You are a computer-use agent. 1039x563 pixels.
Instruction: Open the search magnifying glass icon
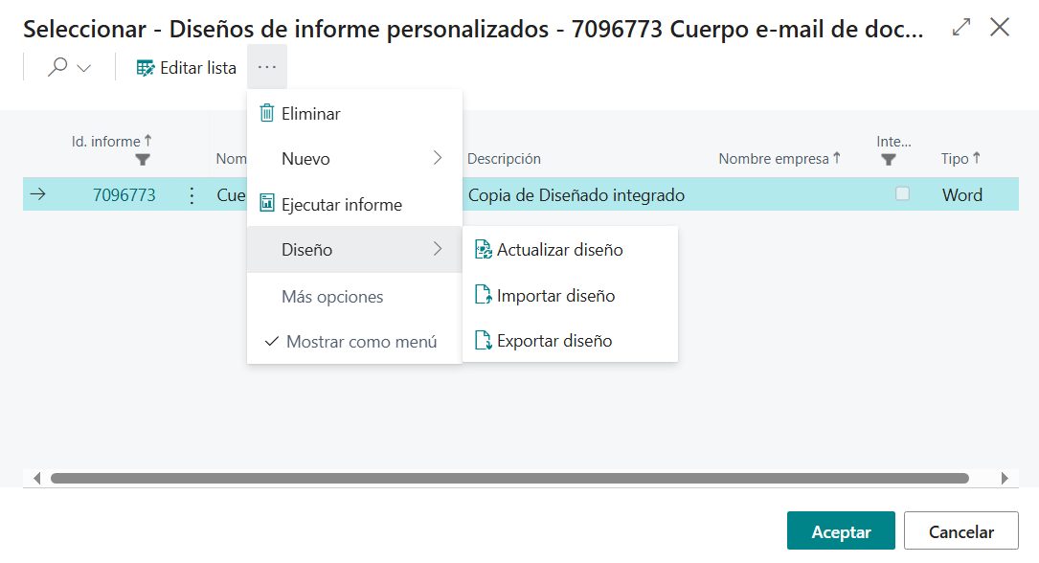tap(57, 67)
